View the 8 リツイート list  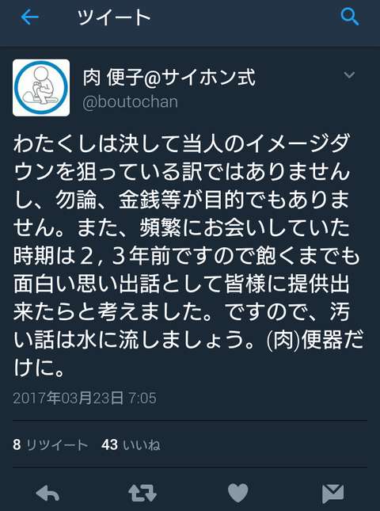point(51,444)
